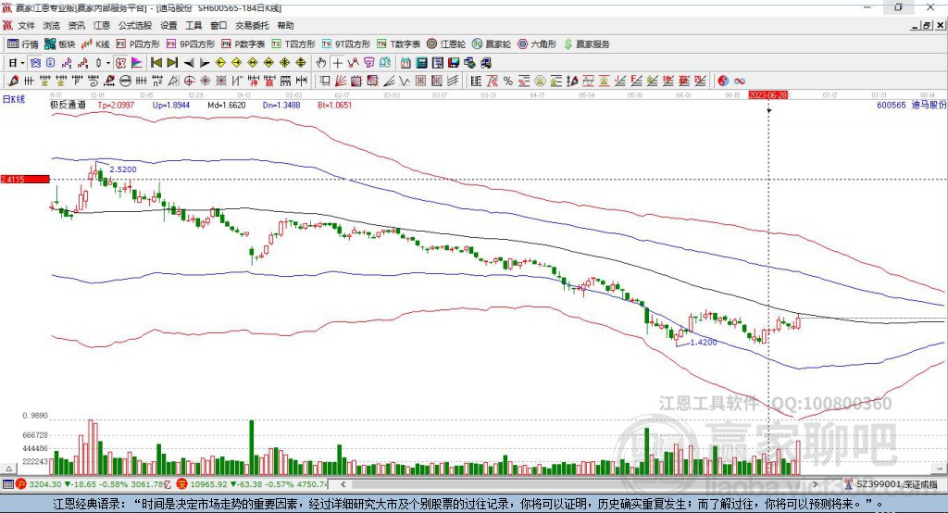Expand the 日 period dropdown
This screenshot has width=948, height=513.
tap(22, 63)
